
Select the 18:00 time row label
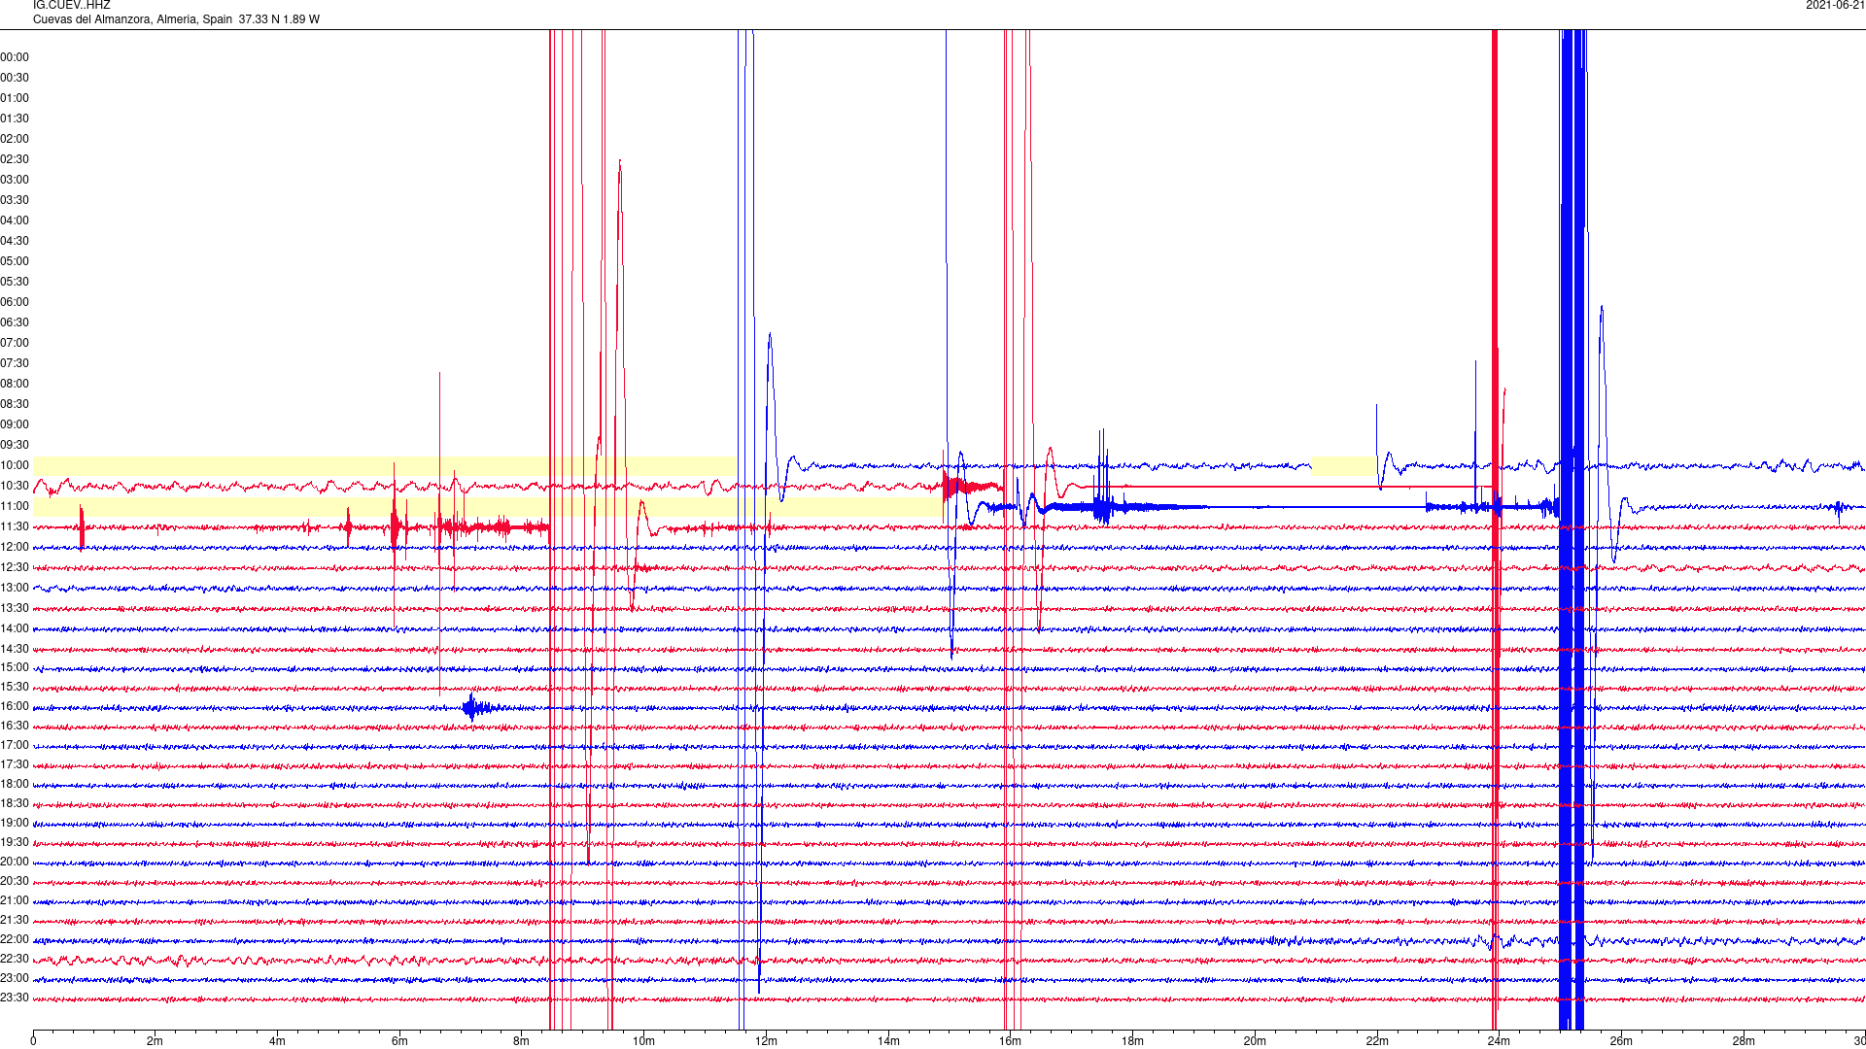click(x=15, y=784)
